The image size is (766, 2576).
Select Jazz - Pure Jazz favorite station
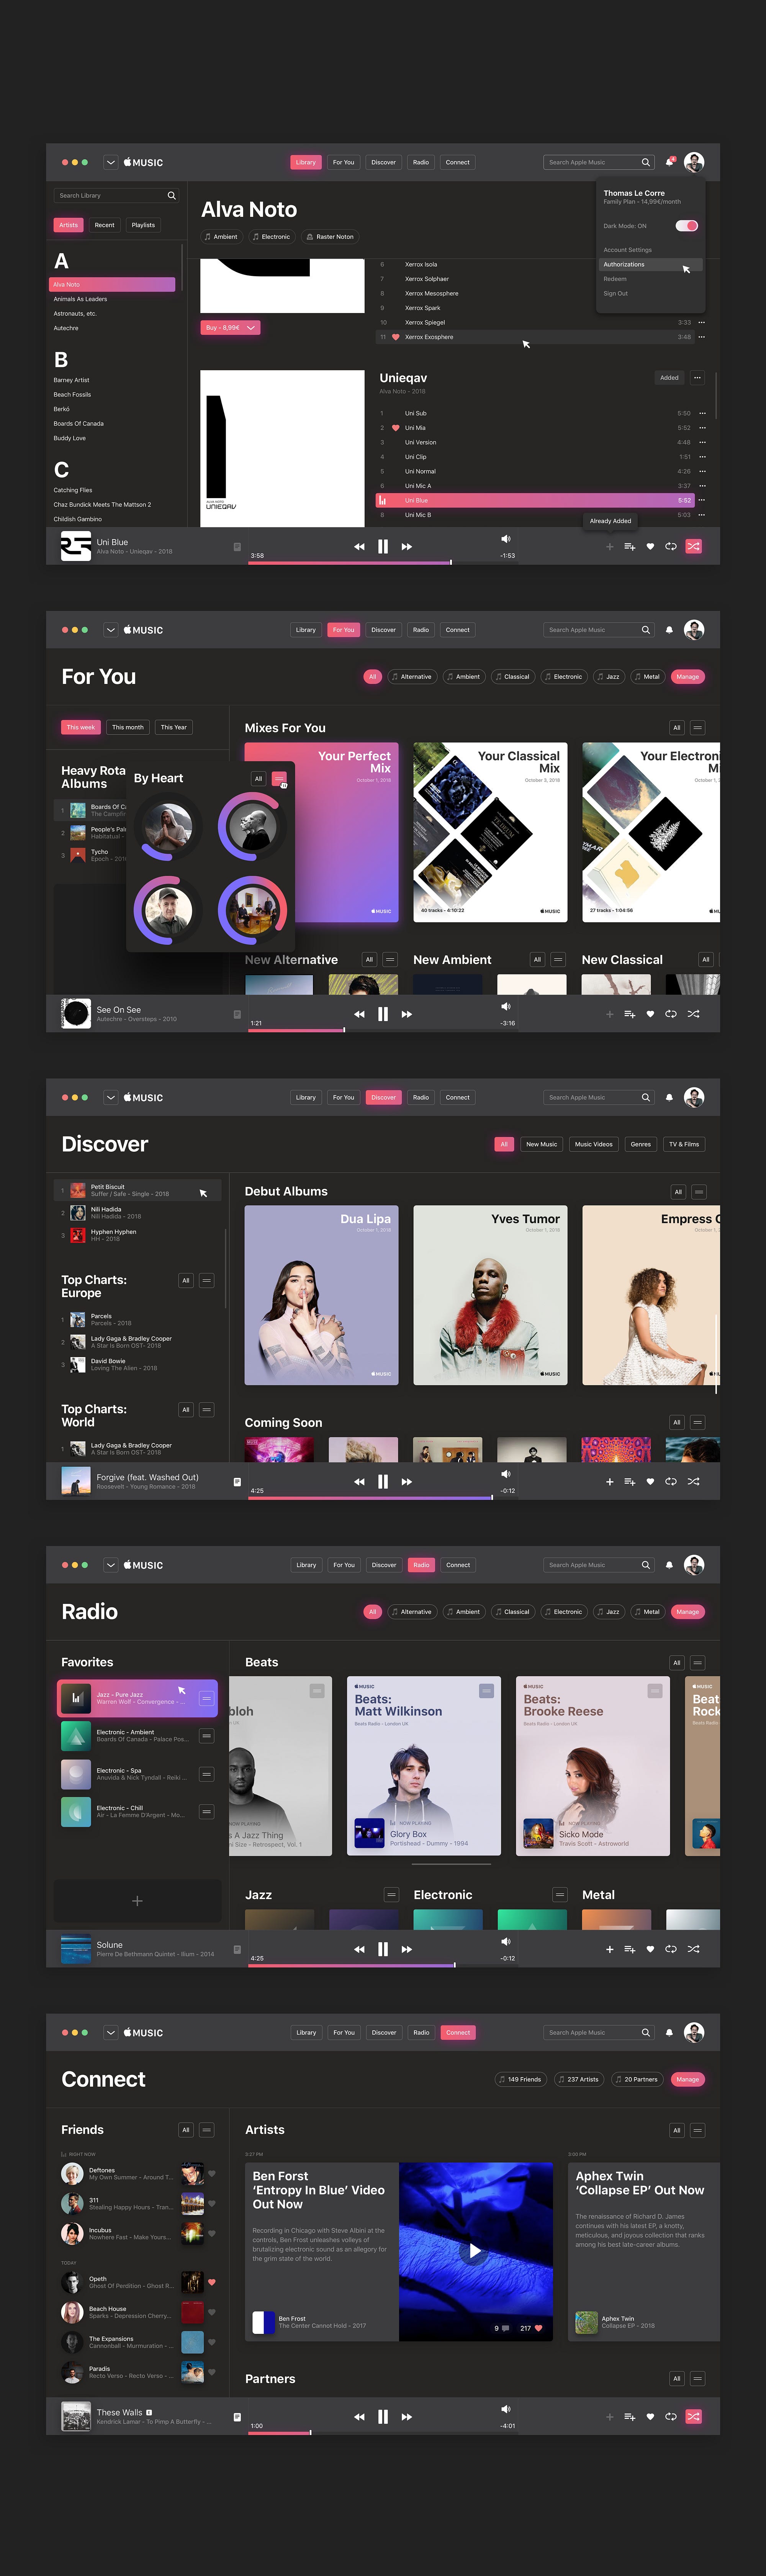(137, 1698)
